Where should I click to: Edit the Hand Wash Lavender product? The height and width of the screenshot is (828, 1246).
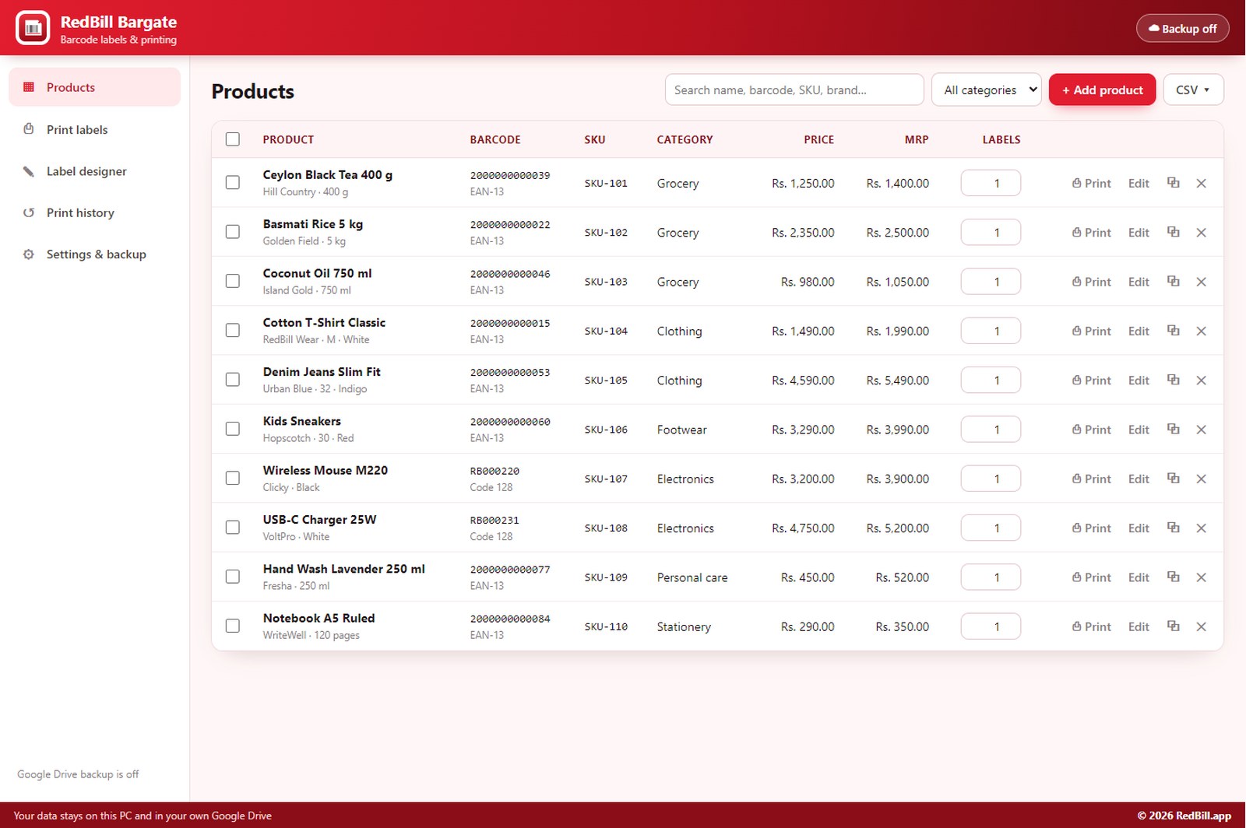tap(1139, 577)
